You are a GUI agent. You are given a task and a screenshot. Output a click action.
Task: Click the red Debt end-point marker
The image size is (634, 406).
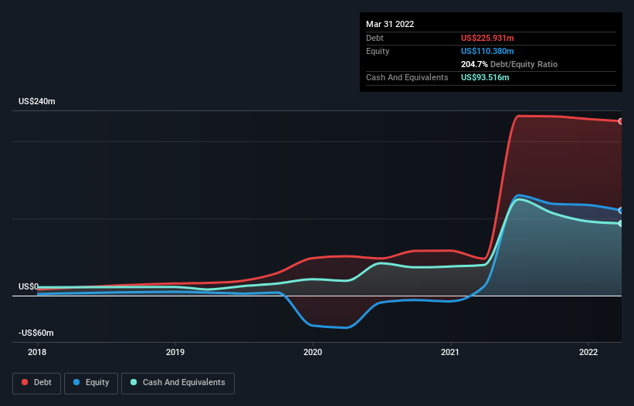click(x=621, y=121)
